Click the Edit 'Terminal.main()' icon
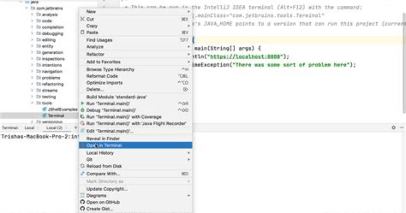The width and height of the screenshot is (406, 213). (82, 131)
